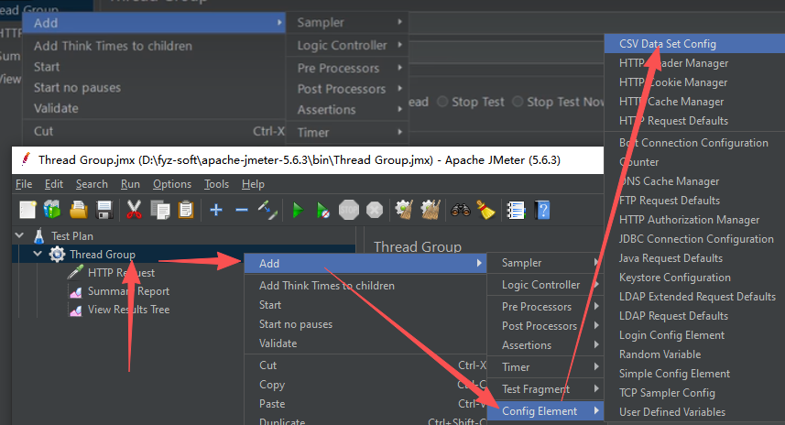Collapse the Thread Group tree node chevron

(38, 254)
